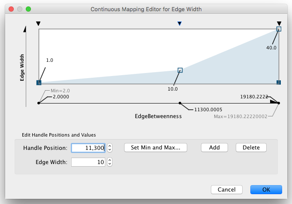The width and height of the screenshot is (292, 204).
Task: Increment the Handle Position stepper
Action: pos(109,146)
